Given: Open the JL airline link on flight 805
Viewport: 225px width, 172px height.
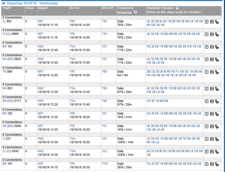Looking at the screenshot, I should click(x=4, y=21).
